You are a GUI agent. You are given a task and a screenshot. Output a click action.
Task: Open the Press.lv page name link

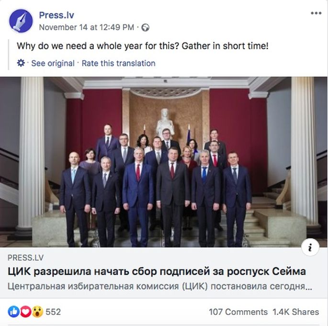pos(57,15)
